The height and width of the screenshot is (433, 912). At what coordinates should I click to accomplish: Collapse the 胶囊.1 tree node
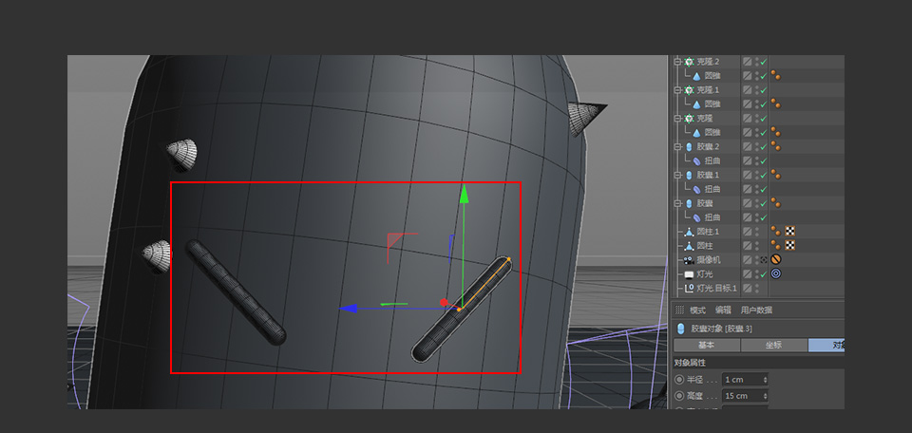(x=677, y=175)
